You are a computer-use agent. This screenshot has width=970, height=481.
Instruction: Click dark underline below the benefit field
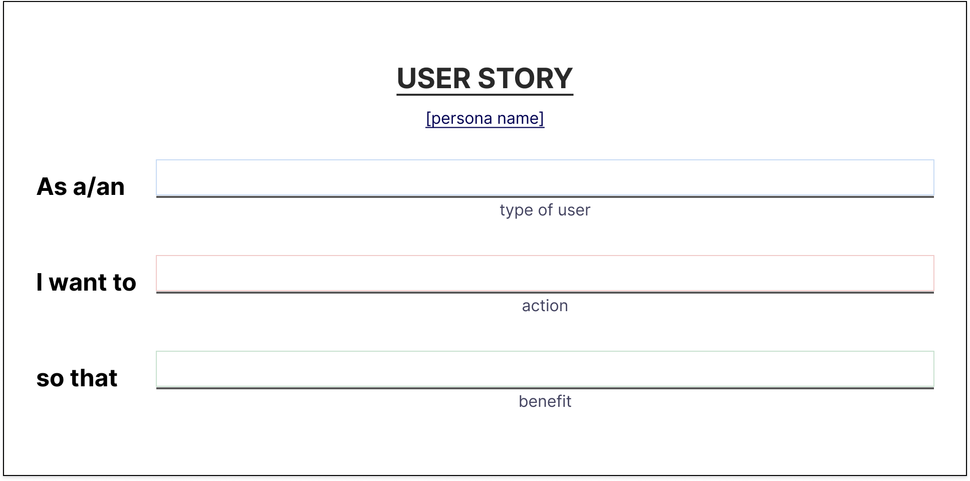coord(545,388)
